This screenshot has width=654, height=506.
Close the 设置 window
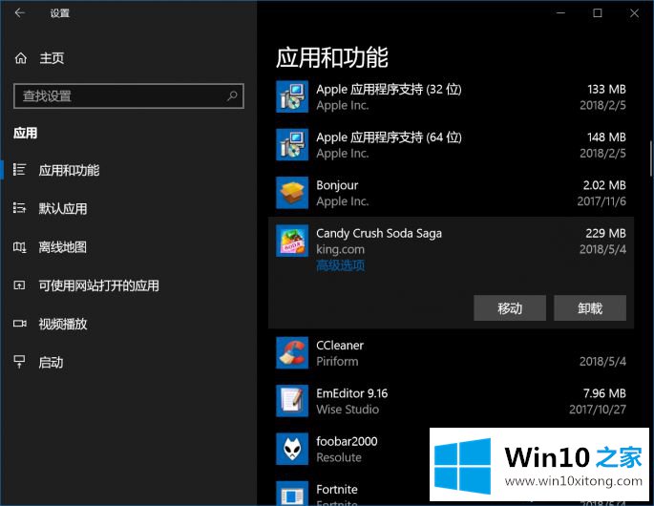click(x=634, y=13)
